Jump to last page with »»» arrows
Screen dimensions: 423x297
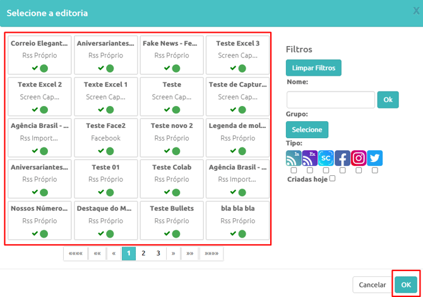(211, 253)
